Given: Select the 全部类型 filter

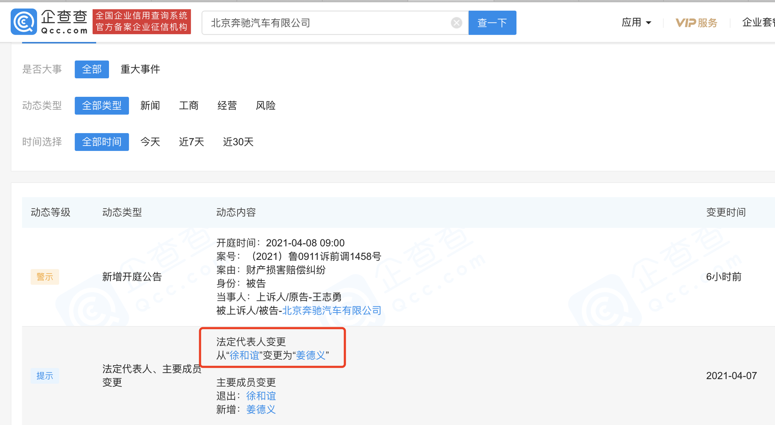Looking at the screenshot, I should (102, 105).
